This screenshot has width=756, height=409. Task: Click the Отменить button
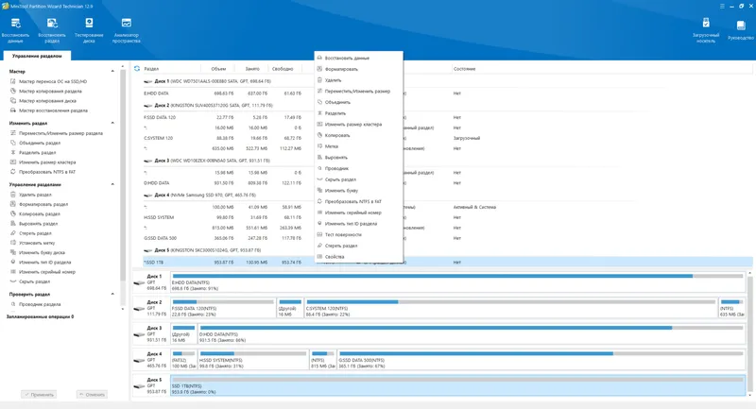(x=92, y=395)
